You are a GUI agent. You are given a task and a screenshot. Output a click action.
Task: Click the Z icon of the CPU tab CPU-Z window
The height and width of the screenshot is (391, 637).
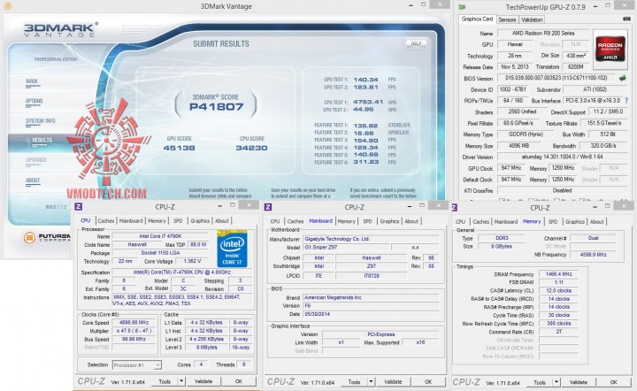point(79,207)
